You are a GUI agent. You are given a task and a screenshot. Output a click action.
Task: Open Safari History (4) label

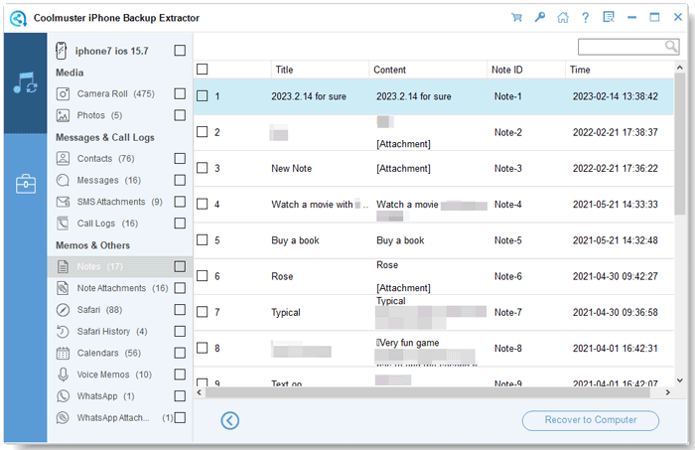click(x=111, y=331)
